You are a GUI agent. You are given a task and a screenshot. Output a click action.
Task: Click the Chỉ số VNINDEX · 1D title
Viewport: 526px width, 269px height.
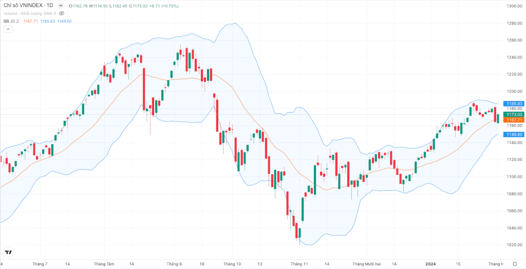(x=28, y=6)
